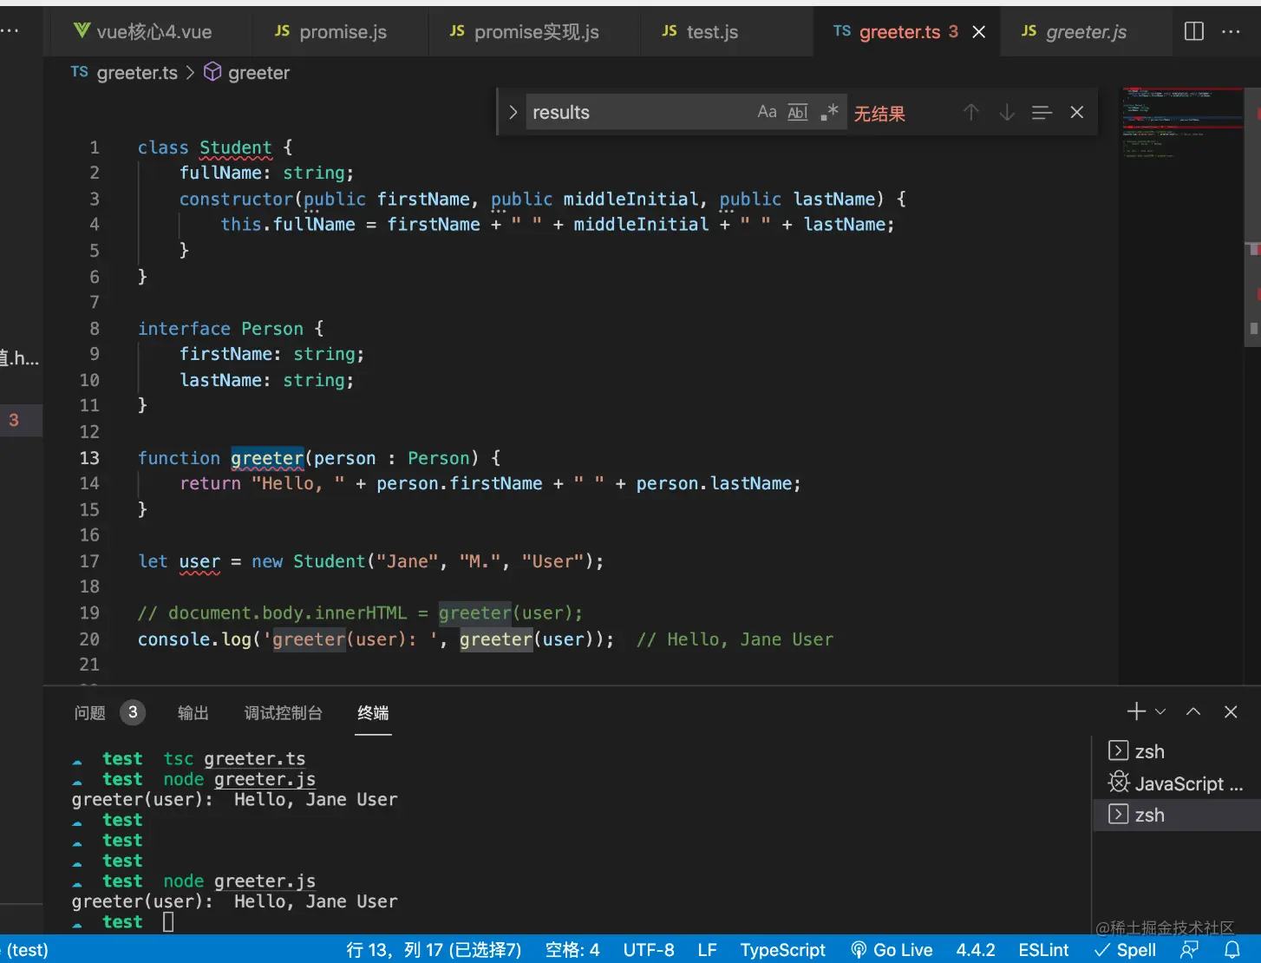This screenshot has width=1261, height=963.
Task: Close the greeter.ts tab
Action: coord(979,32)
